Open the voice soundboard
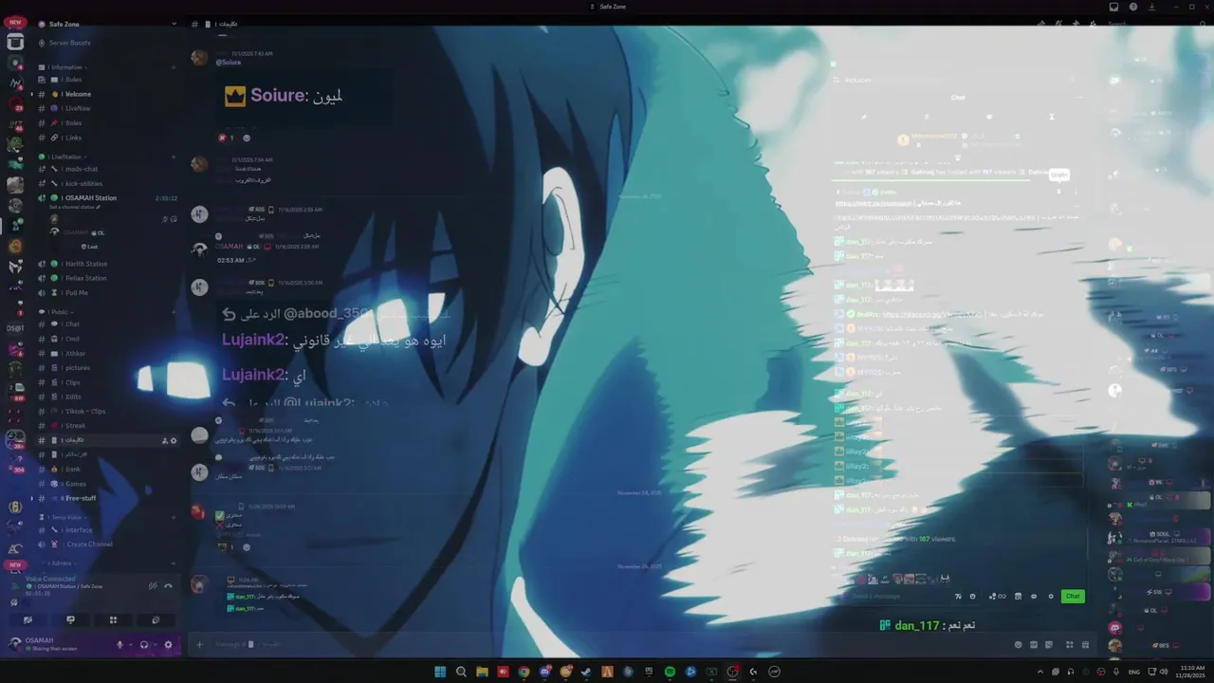The width and height of the screenshot is (1214, 683). [x=156, y=619]
